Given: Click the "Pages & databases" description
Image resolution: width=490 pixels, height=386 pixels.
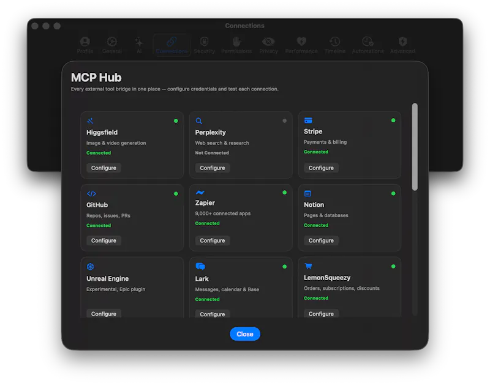Looking at the screenshot, I should point(326,215).
